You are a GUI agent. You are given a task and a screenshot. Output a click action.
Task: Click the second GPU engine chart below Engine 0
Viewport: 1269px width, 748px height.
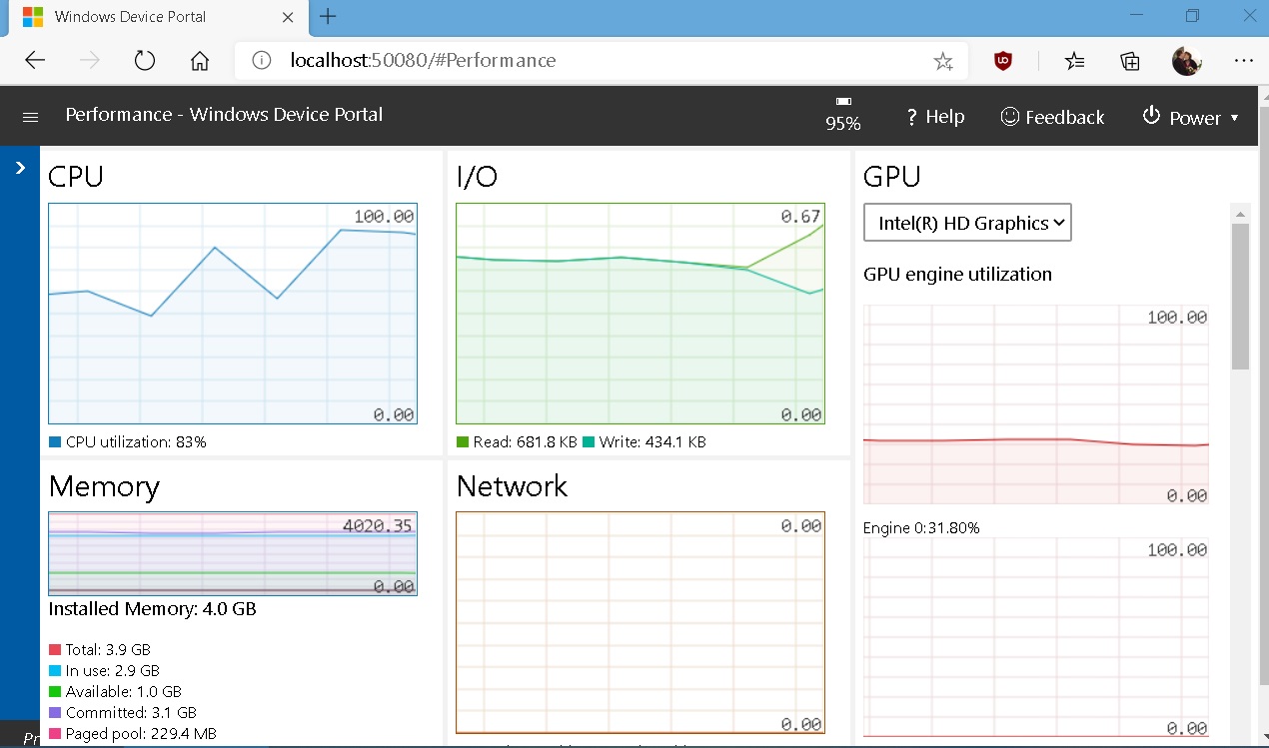(1036, 637)
